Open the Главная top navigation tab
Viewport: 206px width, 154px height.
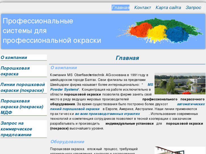(x=120, y=8)
